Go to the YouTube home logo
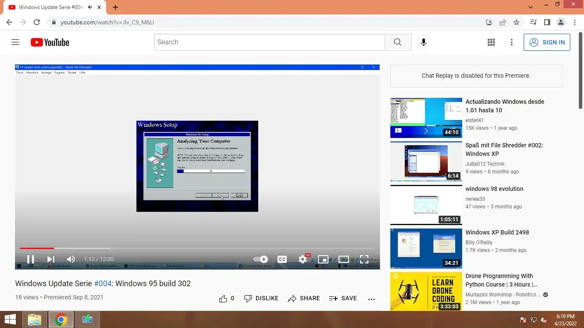This screenshot has width=584, height=328. pyautogui.click(x=50, y=42)
